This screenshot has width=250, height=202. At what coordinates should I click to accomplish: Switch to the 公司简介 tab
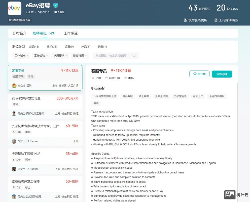click(x=19, y=33)
